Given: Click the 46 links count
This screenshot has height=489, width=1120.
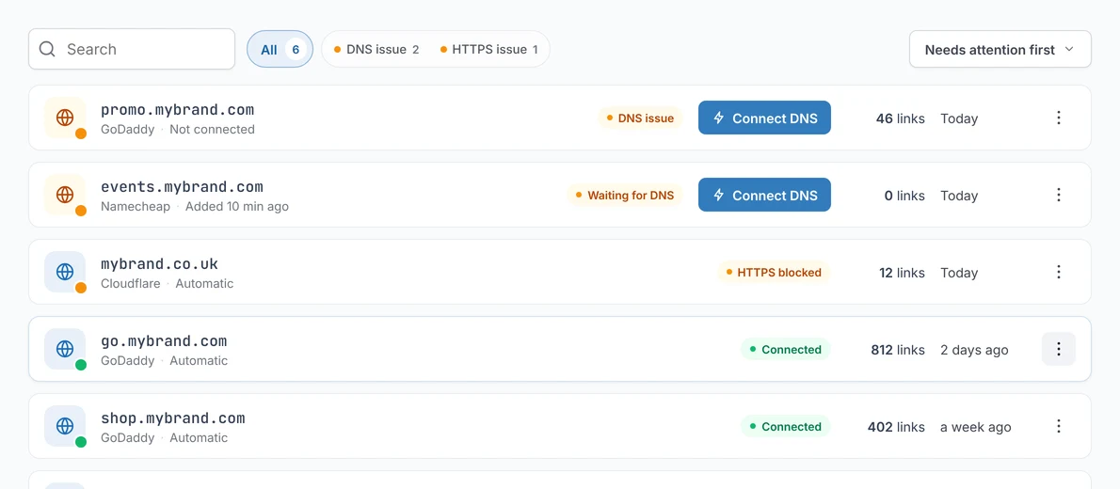Looking at the screenshot, I should (900, 118).
